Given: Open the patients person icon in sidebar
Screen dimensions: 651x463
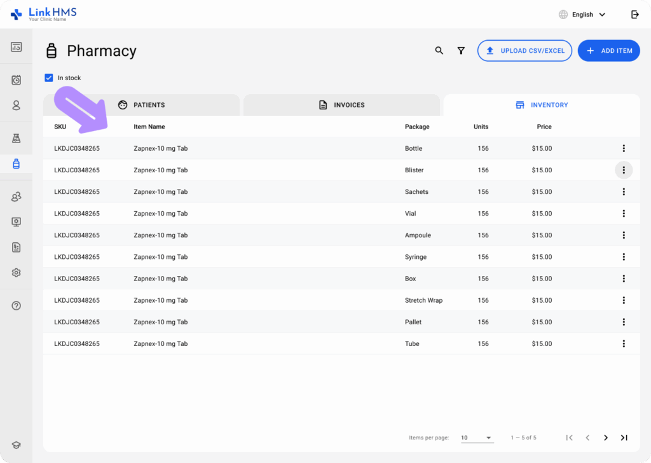Looking at the screenshot, I should [x=16, y=106].
